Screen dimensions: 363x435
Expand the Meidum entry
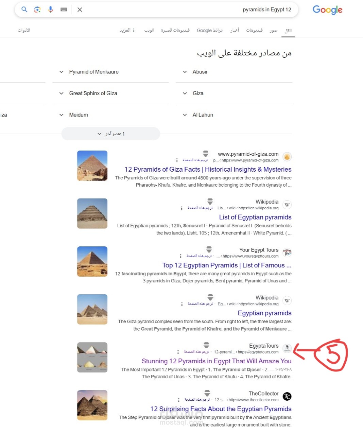pos(110,115)
